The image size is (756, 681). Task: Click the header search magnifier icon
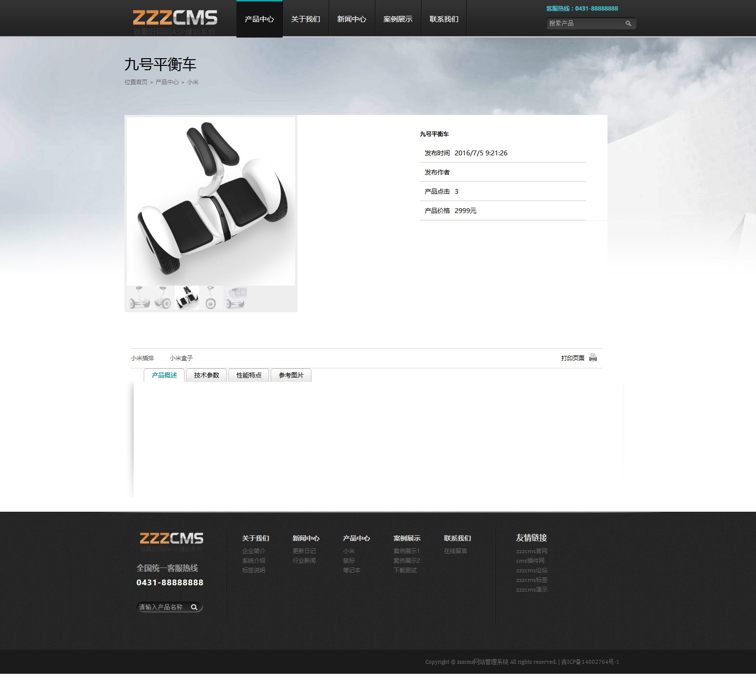(628, 24)
